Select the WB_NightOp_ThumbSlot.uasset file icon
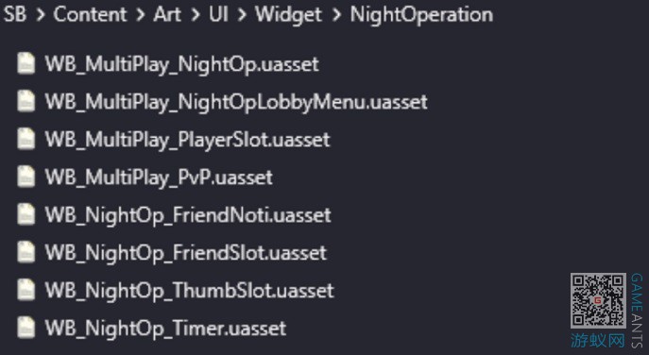Image resolution: width=649 pixels, height=355 pixels. coord(26,291)
